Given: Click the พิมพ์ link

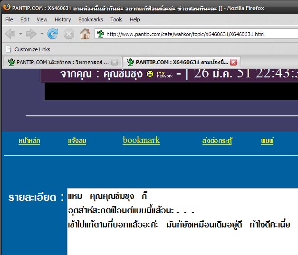Looking at the screenshot, I should (267, 141).
